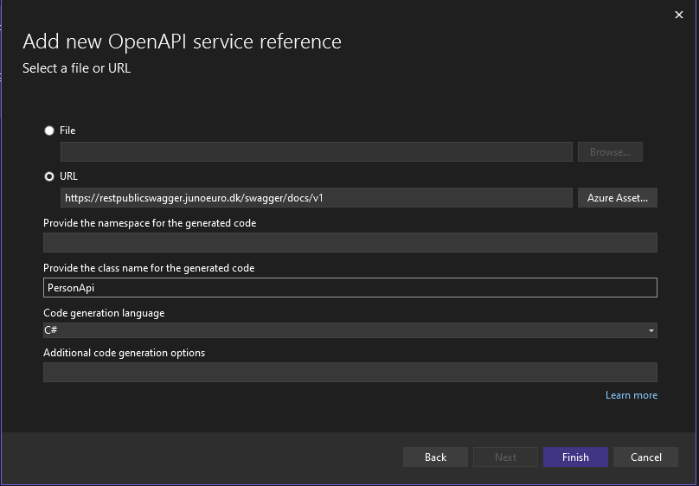Click the Back button

click(x=435, y=457)
